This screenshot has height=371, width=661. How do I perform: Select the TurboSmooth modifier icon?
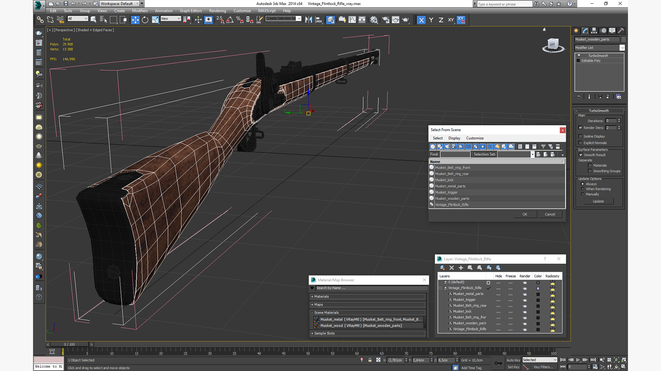pyautogui.click(x=579, y=55)
